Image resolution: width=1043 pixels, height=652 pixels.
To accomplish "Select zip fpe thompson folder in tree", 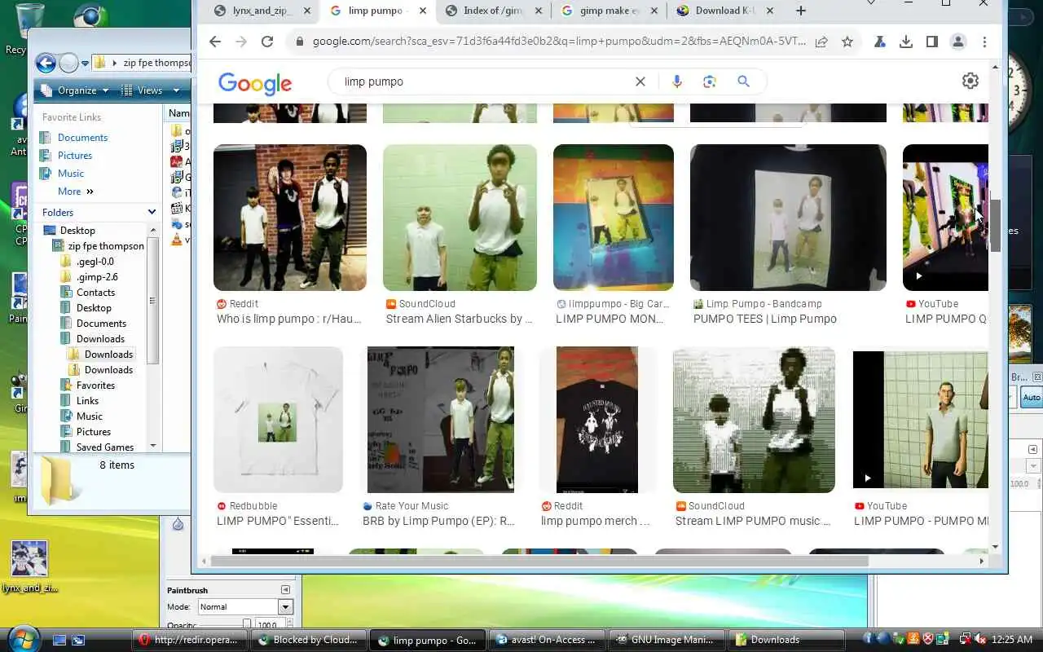I will (106, 246).
